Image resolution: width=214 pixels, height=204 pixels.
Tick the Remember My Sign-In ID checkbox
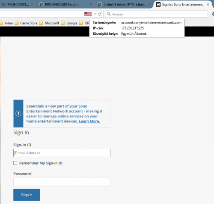click(x=15, y=163)
